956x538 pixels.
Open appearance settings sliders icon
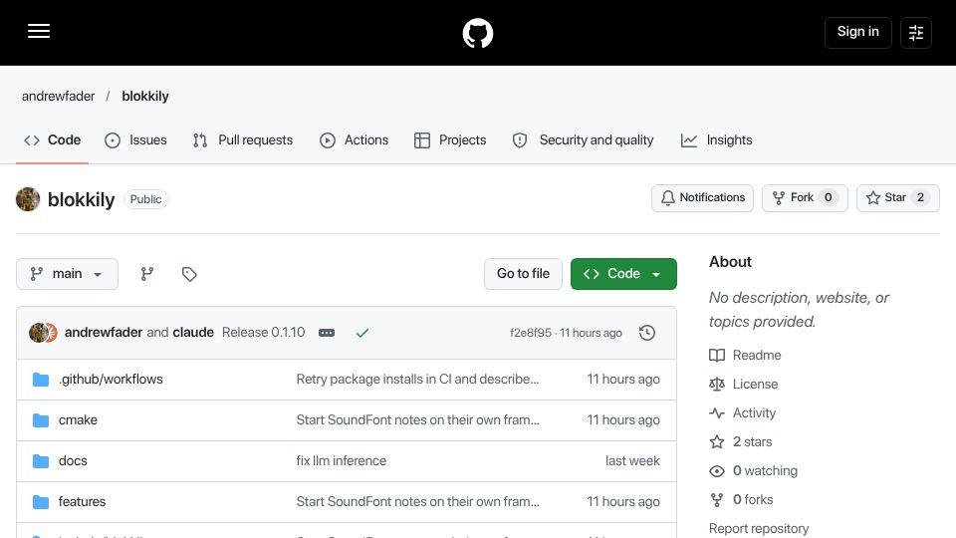click(916, 32)
